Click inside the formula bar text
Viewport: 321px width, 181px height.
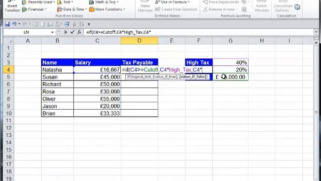118,32
